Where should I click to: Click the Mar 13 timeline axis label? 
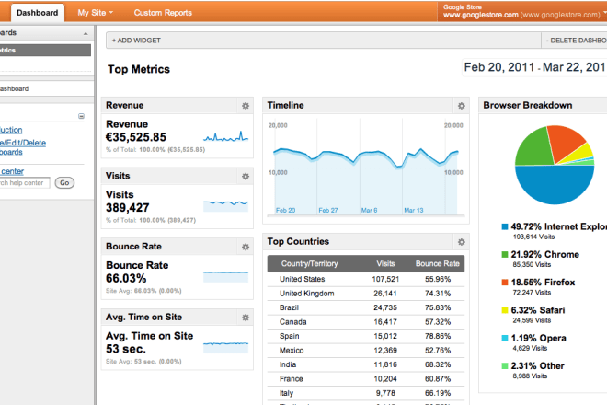coord(414,211)
